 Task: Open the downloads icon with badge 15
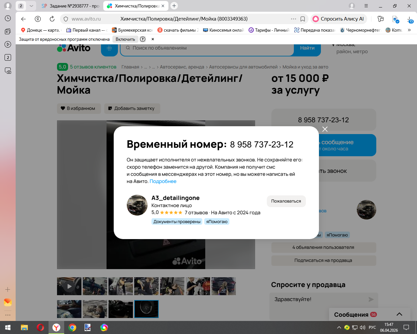[x=410, y=20]
